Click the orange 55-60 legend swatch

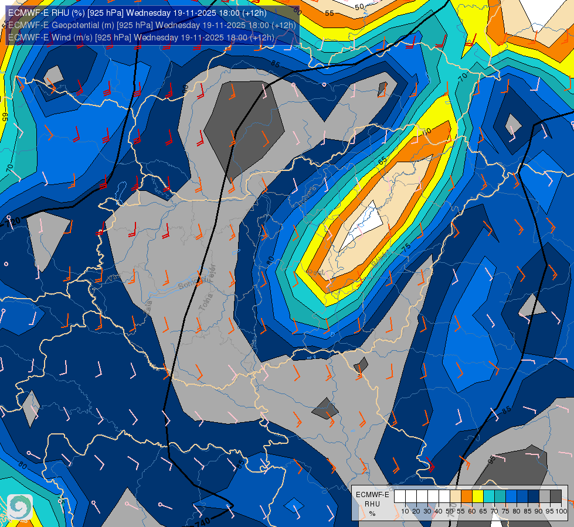tap(466, 497)
